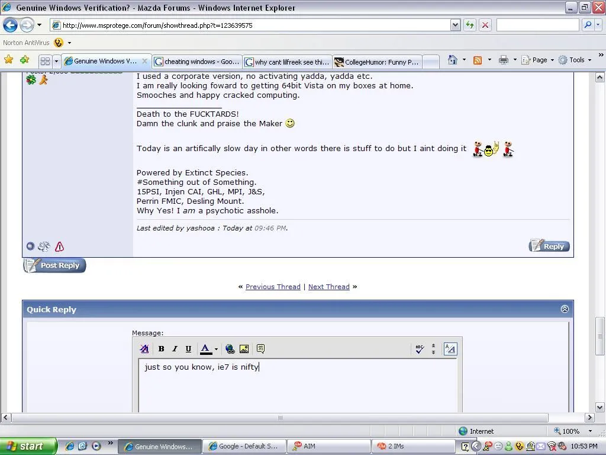This screenshot has width=606, height=455.
Task: Open the Page menu dropdown
Action: 536,60
